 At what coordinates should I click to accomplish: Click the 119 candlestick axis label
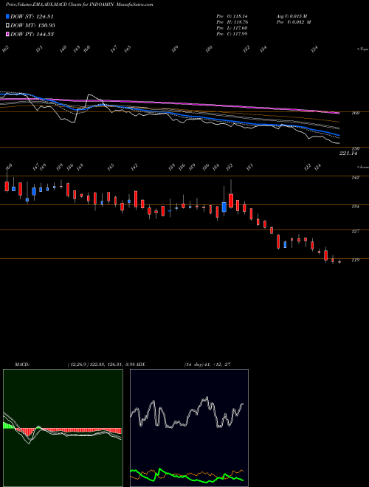(x=356, y=260)
